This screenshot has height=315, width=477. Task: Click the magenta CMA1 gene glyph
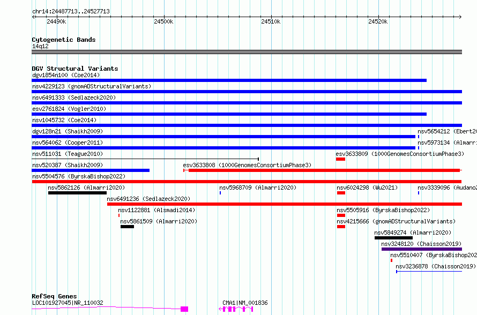coord(236,309)
